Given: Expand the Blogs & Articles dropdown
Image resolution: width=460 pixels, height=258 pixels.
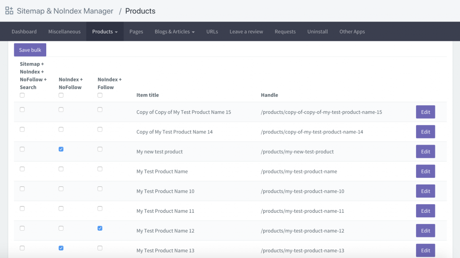Looking at the screenshot, I should 174,32.
